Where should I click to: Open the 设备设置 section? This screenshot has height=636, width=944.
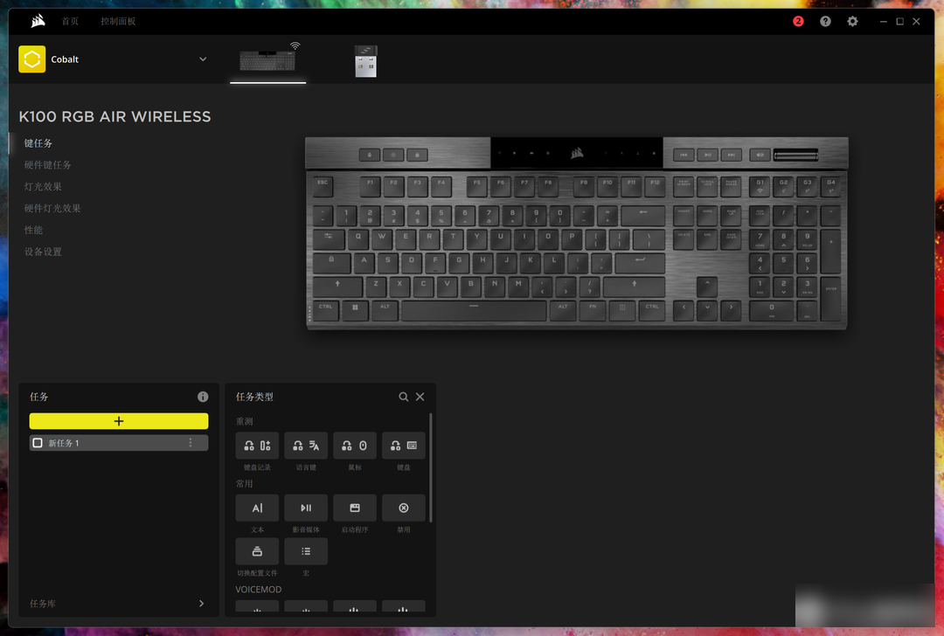(x=43, y=252)
